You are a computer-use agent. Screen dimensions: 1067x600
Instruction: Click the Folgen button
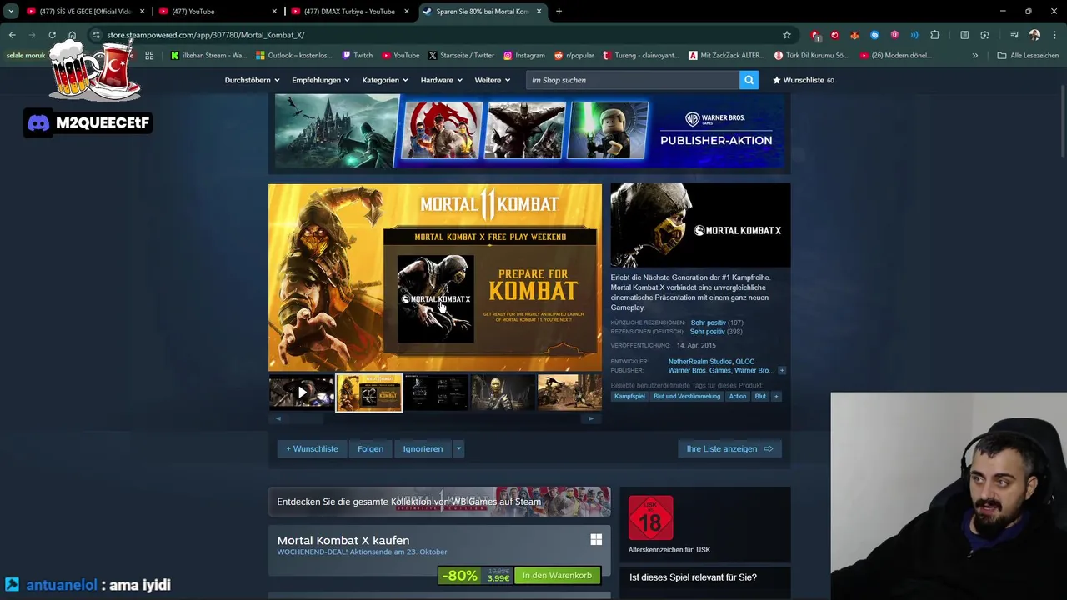click(370, 448)
